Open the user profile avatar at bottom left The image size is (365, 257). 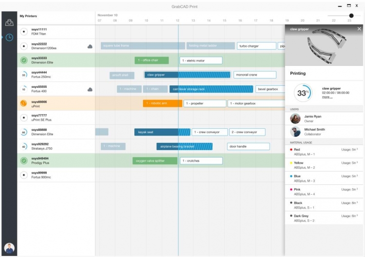point(9,248)
